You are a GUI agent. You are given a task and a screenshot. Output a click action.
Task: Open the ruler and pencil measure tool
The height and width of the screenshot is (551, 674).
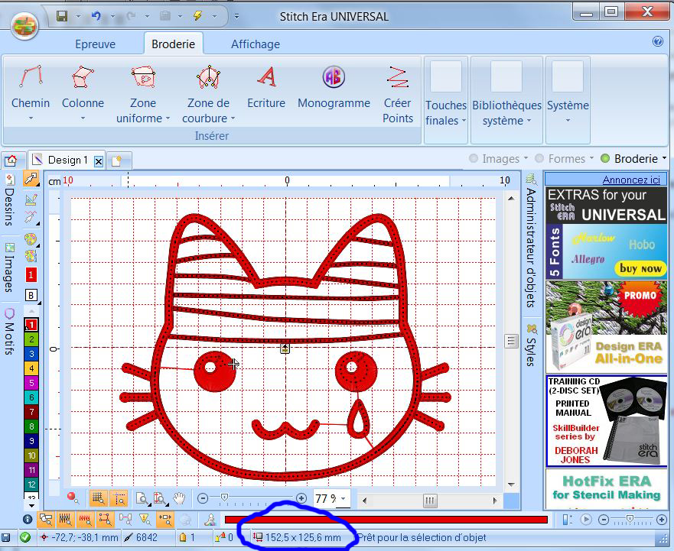pos(31,199)
